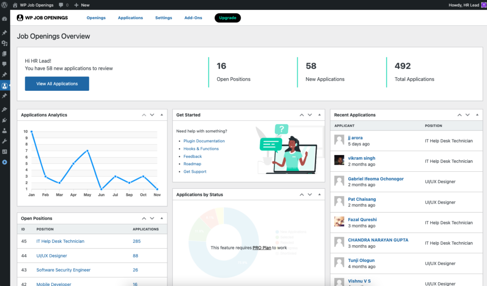Click the up chevron on Recent Applications panel
The image size is (487, 286).
459,115
